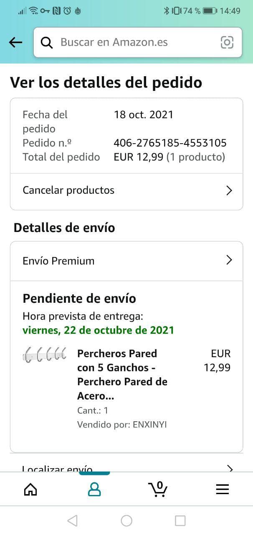Open the account profile icon

pyautogui.click(x=94, y=489)
